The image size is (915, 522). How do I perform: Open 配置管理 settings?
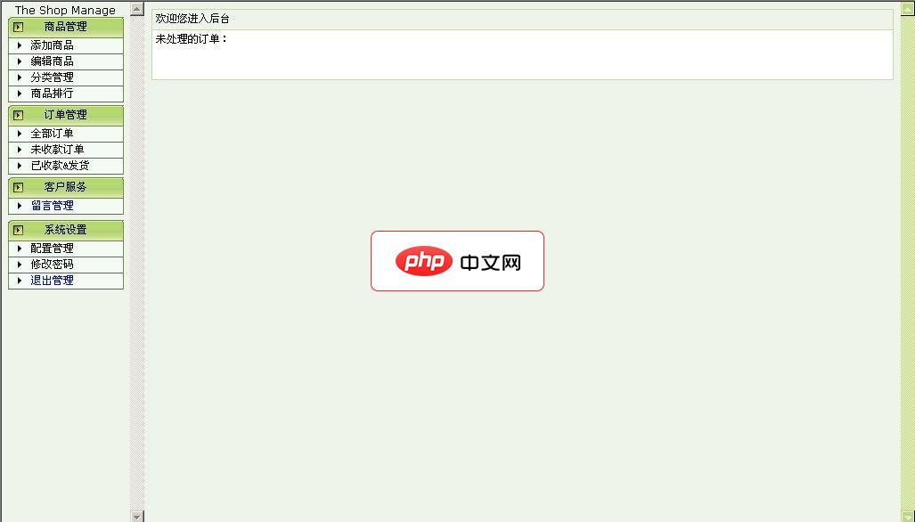point(52,249)
